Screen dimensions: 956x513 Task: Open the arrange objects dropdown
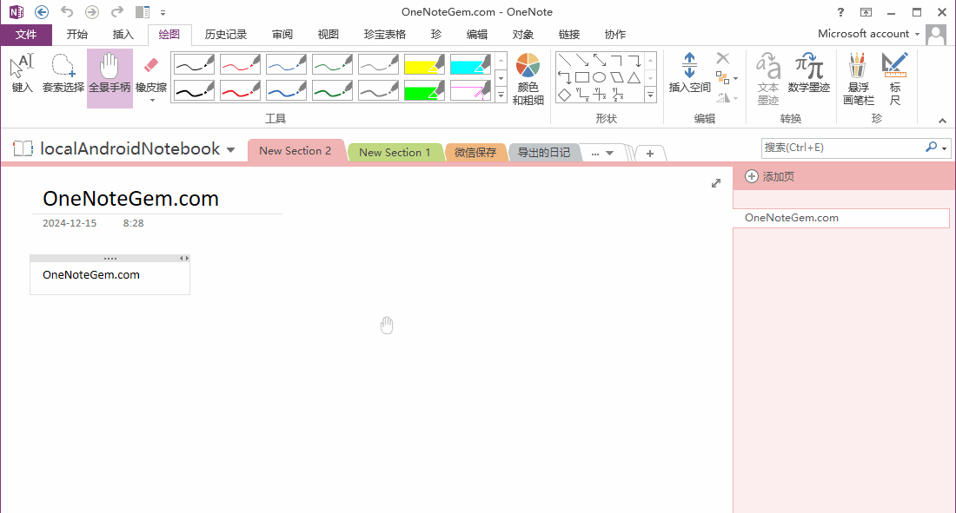tap(727, 78)
